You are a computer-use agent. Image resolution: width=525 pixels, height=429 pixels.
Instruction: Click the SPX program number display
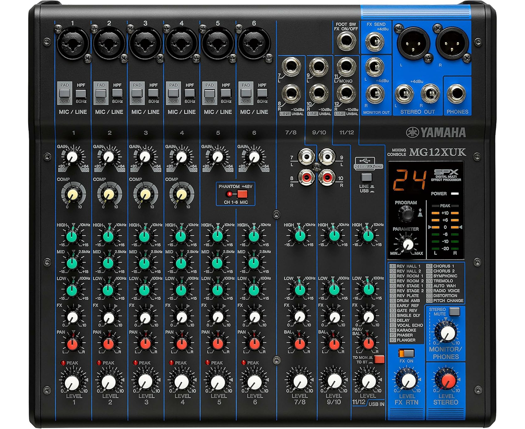(402, 178)
